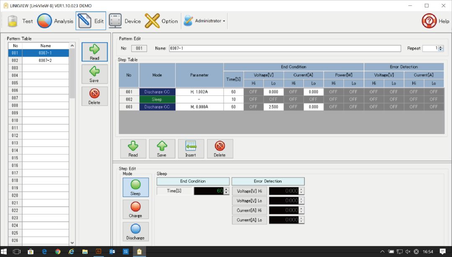Image resolution: width=452 pixels, height=257 pixels.
Task: Click the LinkView app icon on taskbar
Action: pos(139,252)
